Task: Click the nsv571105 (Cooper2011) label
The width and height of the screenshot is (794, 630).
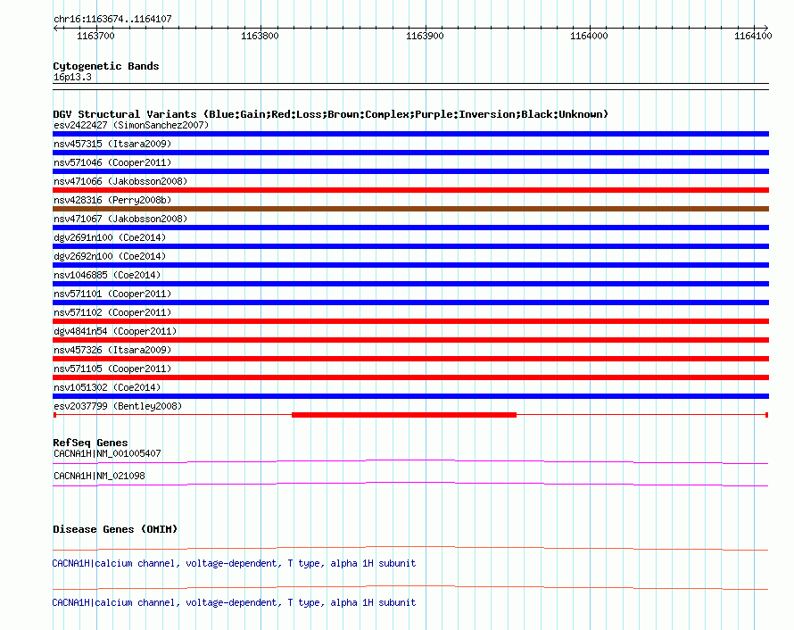Action: 112,369
